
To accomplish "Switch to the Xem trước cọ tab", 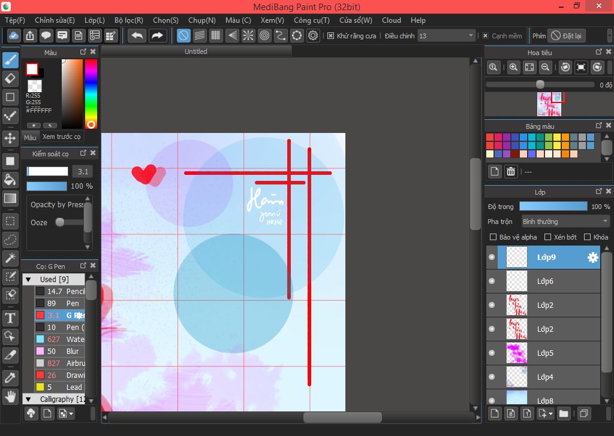I will [x=61, y=137].
